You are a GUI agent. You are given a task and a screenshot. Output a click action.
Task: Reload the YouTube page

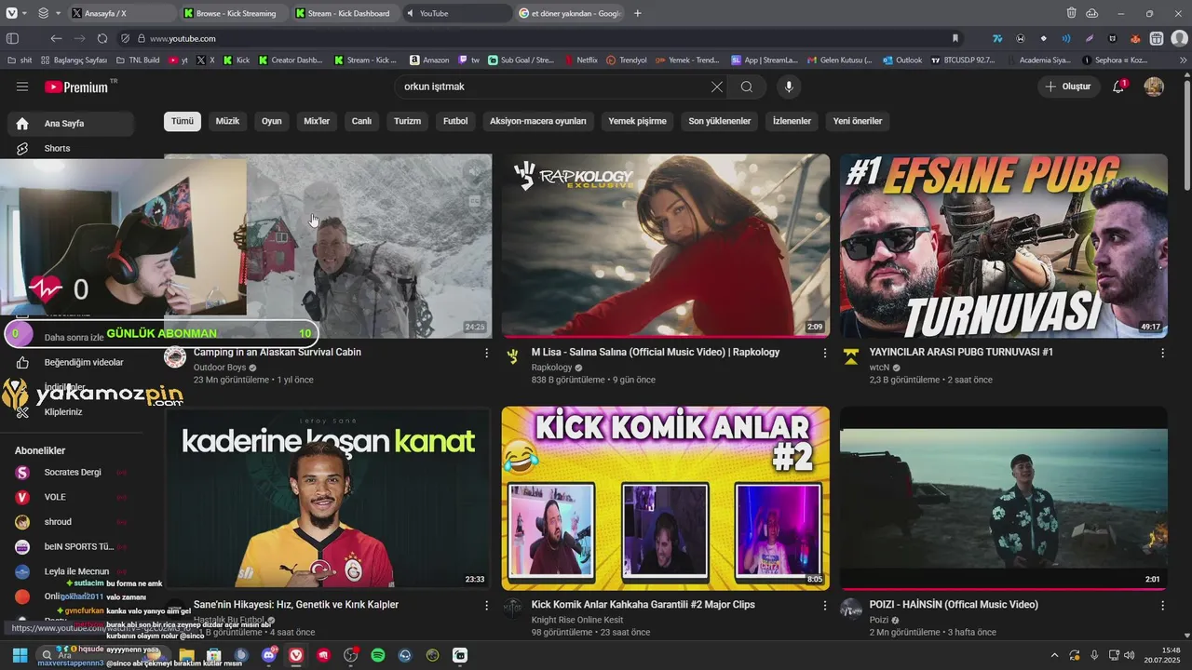tap(102, 38)
